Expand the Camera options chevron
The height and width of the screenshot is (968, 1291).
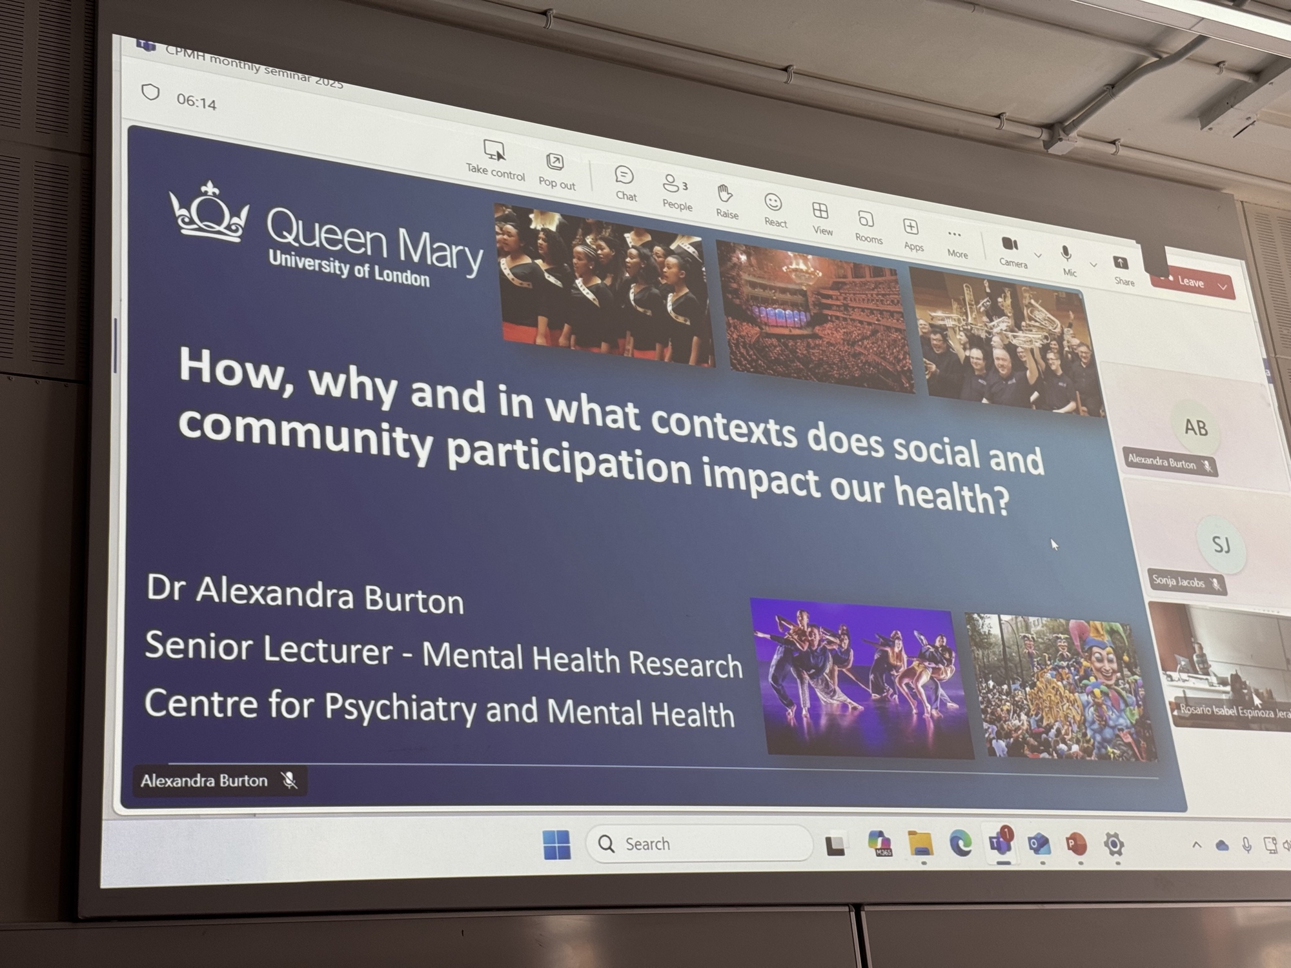(1038, 256)
